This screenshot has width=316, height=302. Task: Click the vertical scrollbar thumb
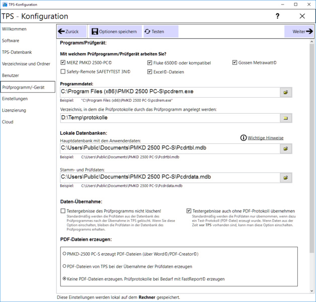(312, 148)
